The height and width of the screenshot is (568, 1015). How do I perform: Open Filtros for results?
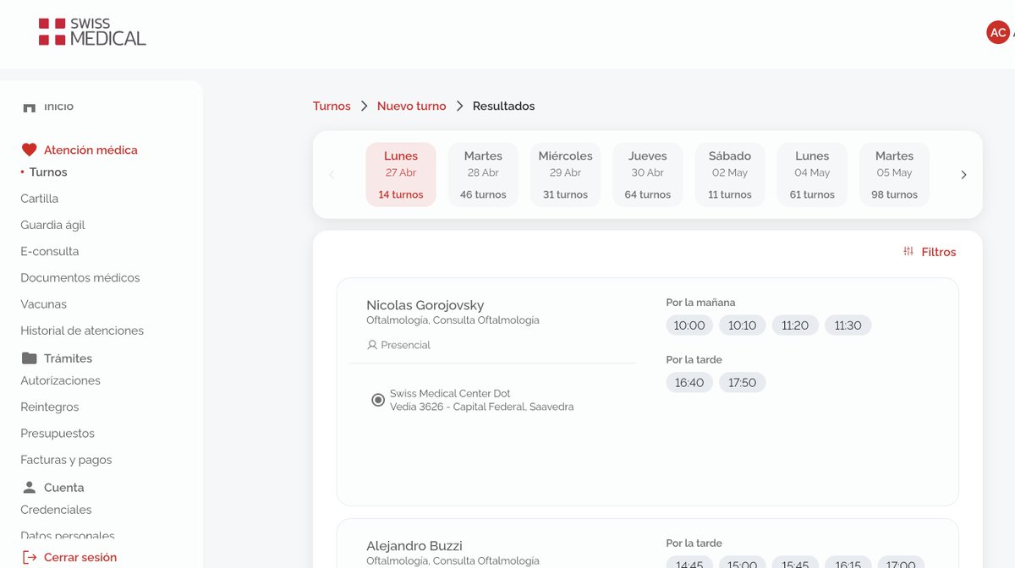(x=930, y=252)
